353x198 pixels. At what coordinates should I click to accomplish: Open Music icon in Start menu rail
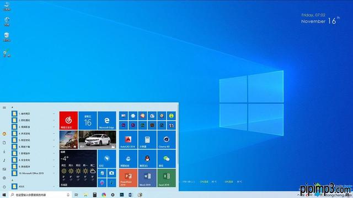click(x=4, y=160)
